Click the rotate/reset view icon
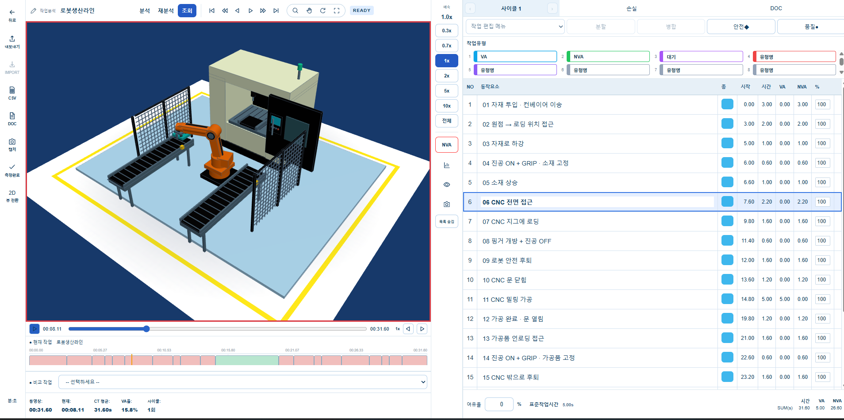 click(x=323, y=11)
